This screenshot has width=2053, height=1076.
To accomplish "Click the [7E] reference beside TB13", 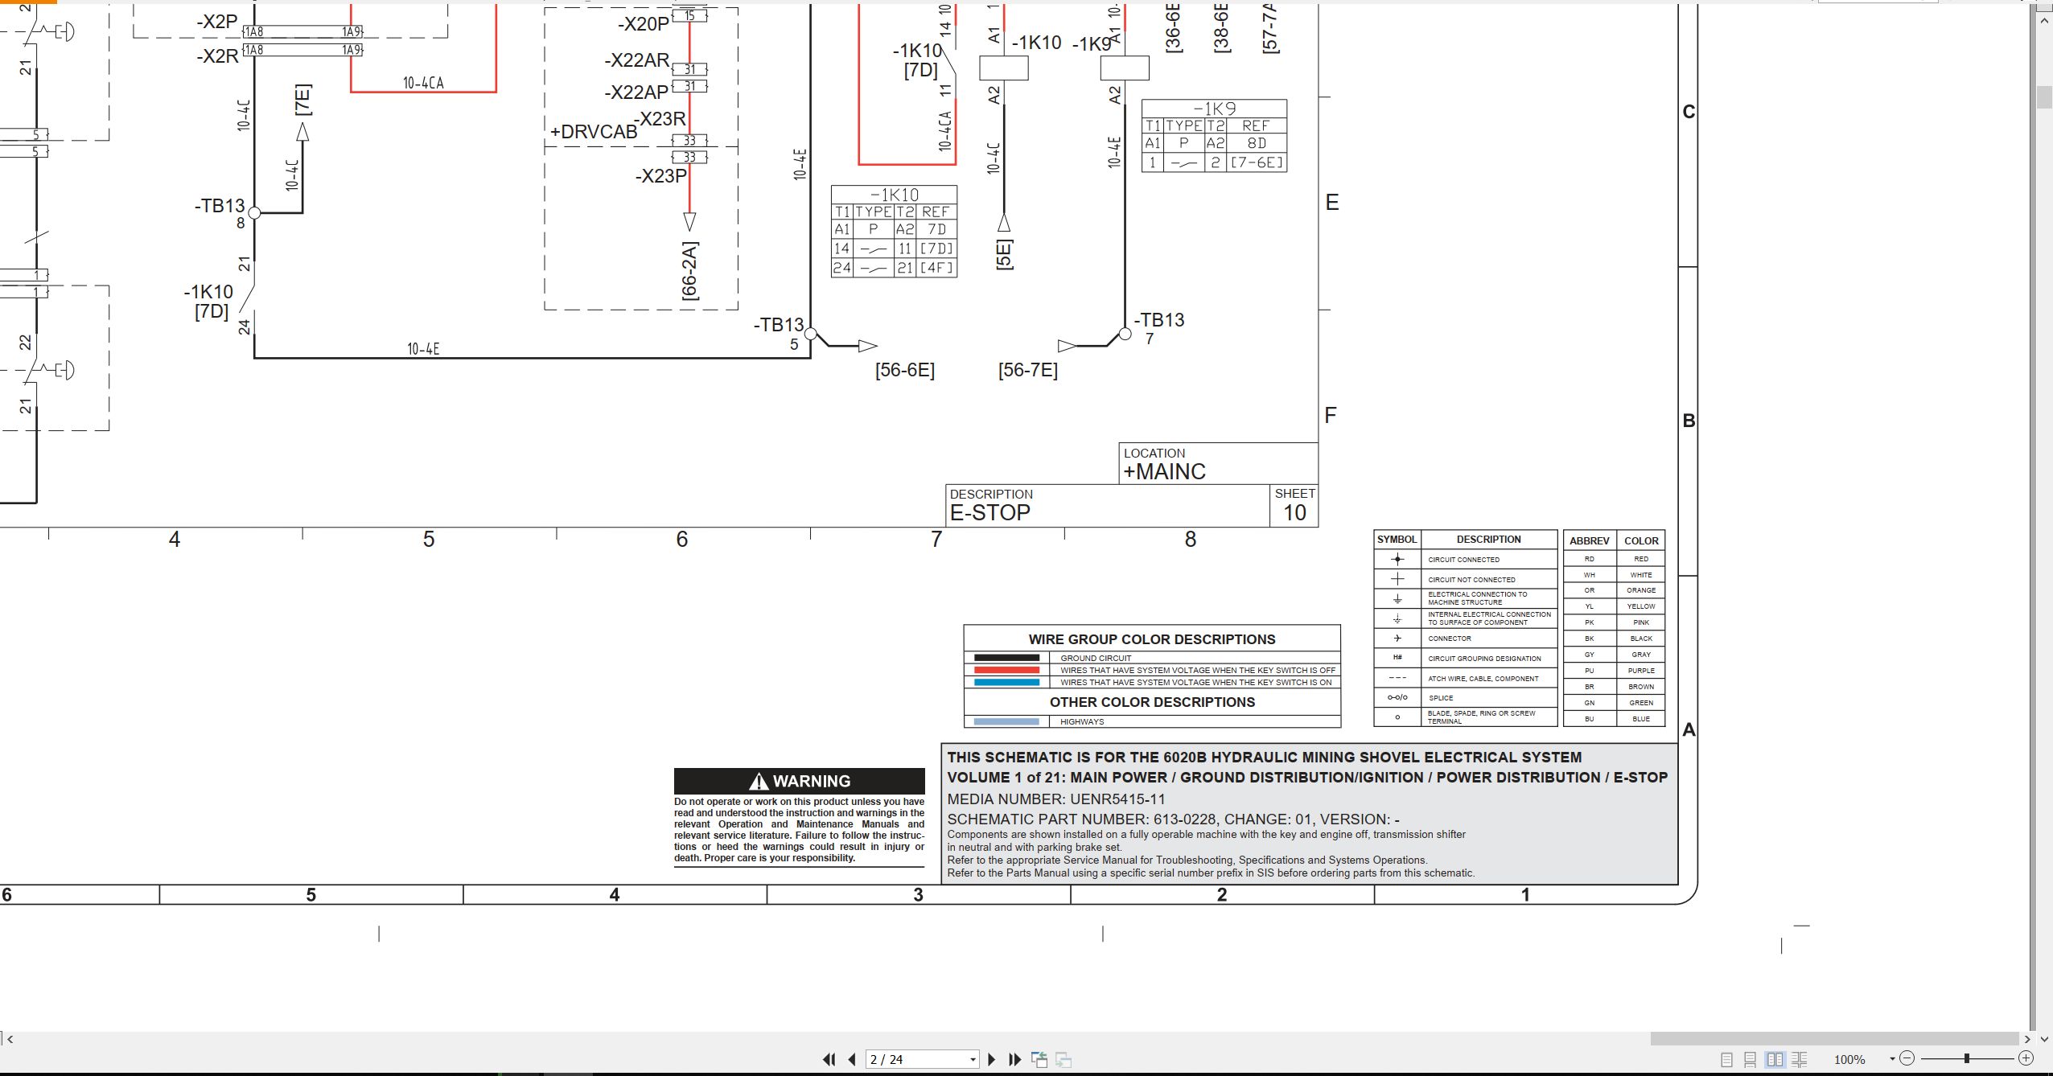I will point(302,100).
